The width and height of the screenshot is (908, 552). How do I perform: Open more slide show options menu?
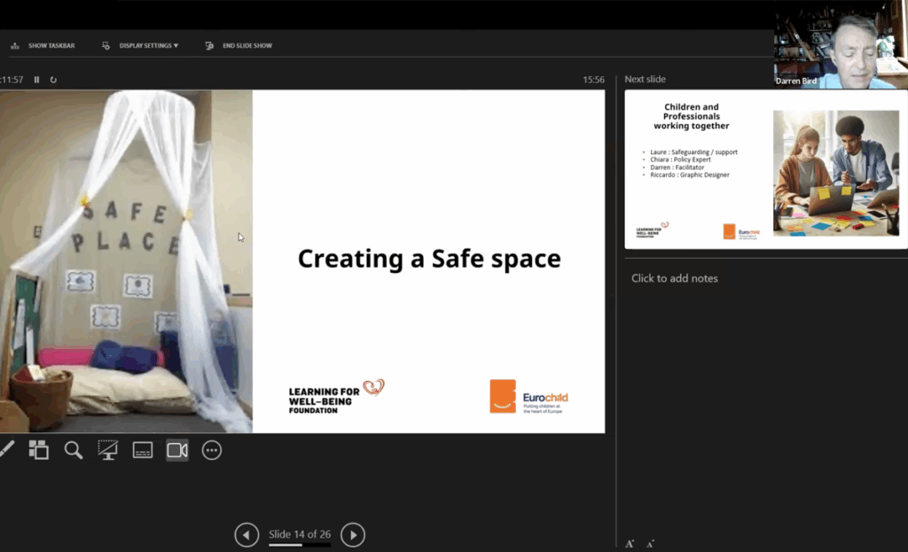point(211,450)
